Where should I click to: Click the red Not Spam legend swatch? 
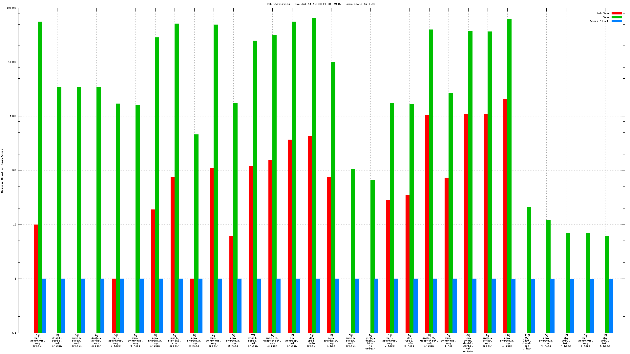tap(617, 13)
